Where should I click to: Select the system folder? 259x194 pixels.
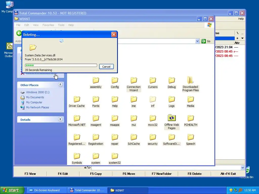click(x=96, y=159)
